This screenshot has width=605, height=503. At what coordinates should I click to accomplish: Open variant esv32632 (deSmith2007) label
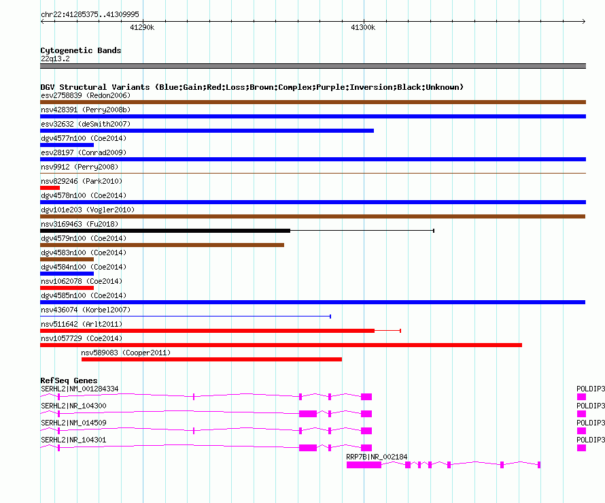(86, 124)
